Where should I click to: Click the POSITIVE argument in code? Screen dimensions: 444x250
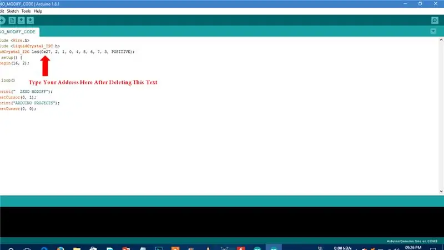(121, 52)
